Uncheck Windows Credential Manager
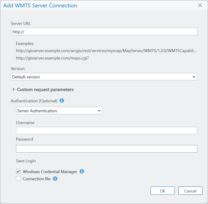Image resolution: width=208 pixels, height=204 pixels. (x=18, y=171)
